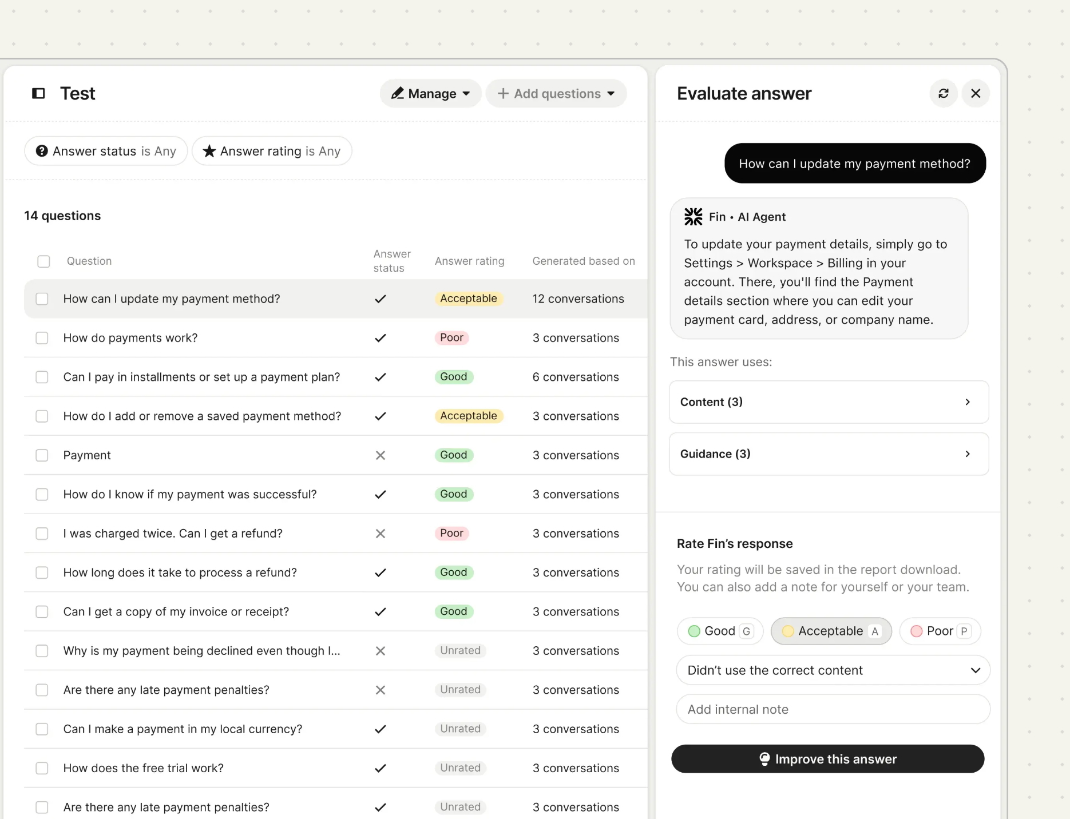Click the star icon in the answer rating filter
This screenshot has height=819, width=1070.
coord(209,150)
